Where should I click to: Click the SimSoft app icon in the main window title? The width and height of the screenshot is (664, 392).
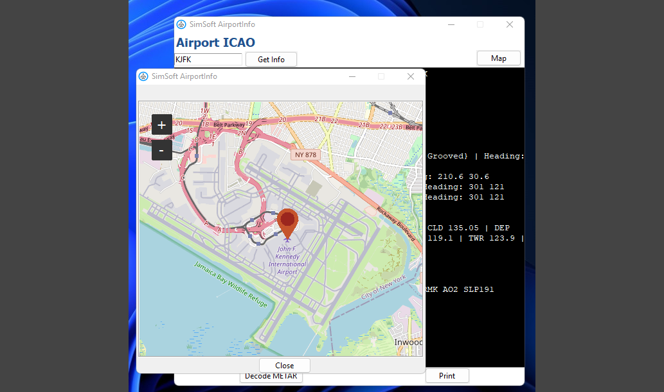[181, 24]
